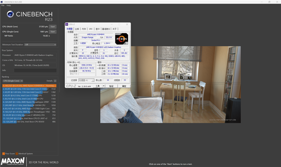The image size is (281, 167).
Task: Open the 处理器 #1 selection dropdown
Action: (86, 80)
